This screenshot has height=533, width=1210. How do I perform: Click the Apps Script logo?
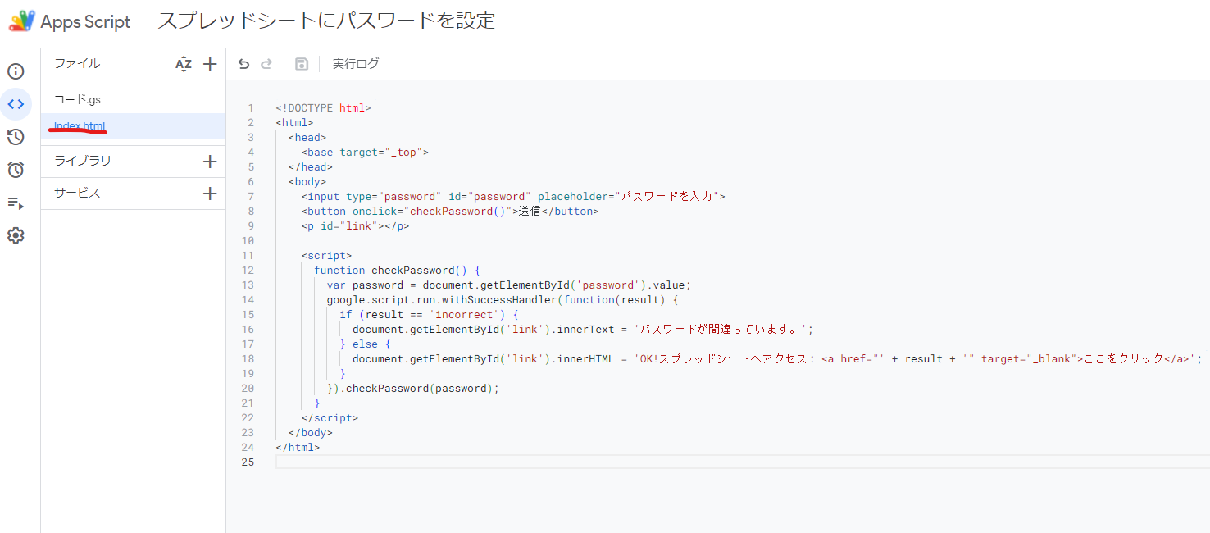(x=22, y=20)
